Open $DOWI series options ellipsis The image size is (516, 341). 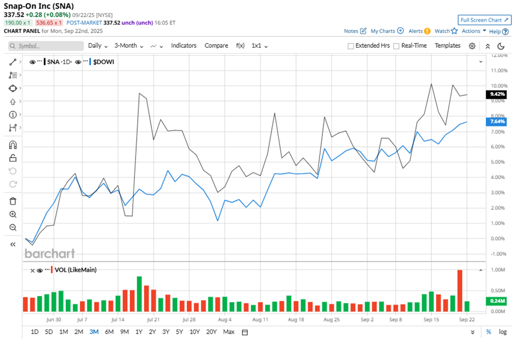[x=86, y=61]
